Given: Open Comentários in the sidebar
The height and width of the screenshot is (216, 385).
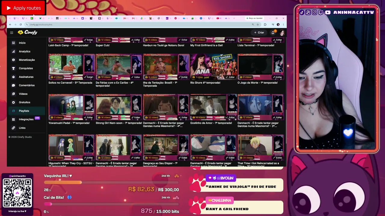Looking at the screenshot, I should coord(27,85).
